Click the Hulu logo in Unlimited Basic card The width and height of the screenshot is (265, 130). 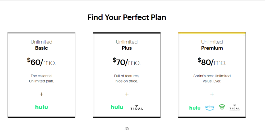41,107
